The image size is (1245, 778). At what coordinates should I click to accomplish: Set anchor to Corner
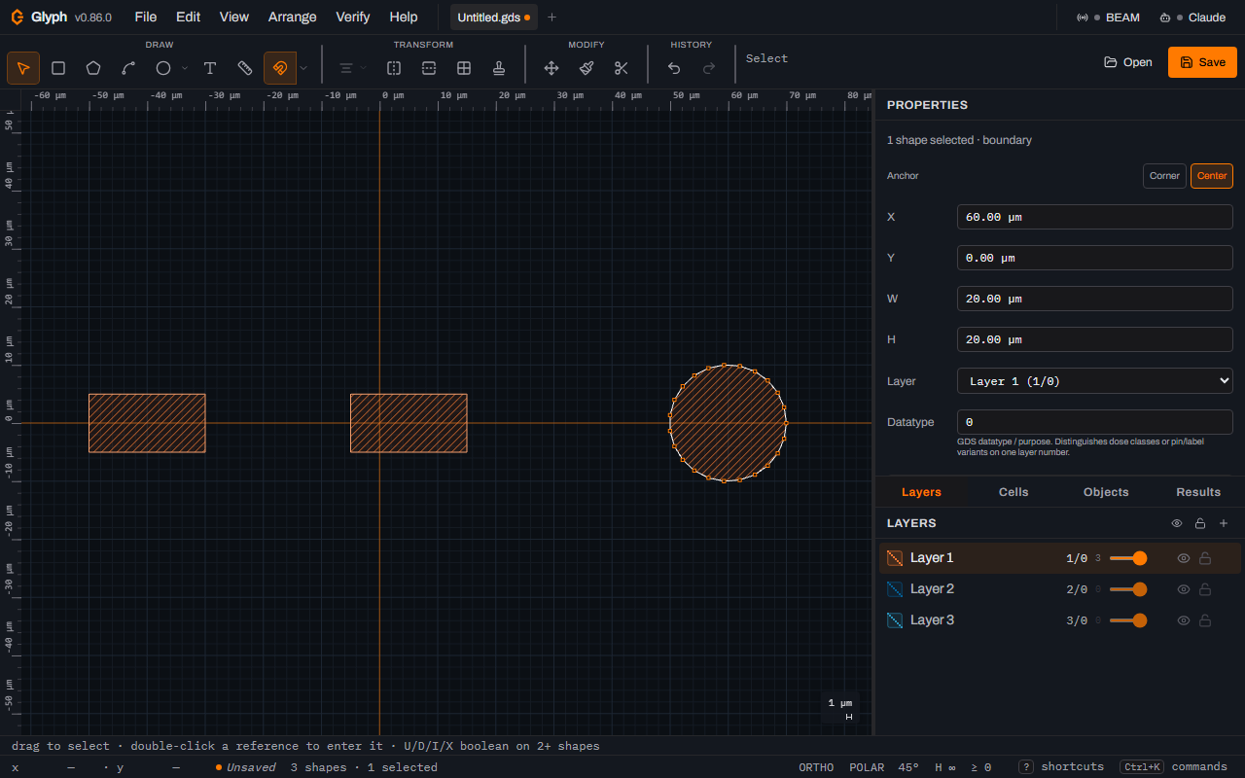click(x=1164, y=176)
